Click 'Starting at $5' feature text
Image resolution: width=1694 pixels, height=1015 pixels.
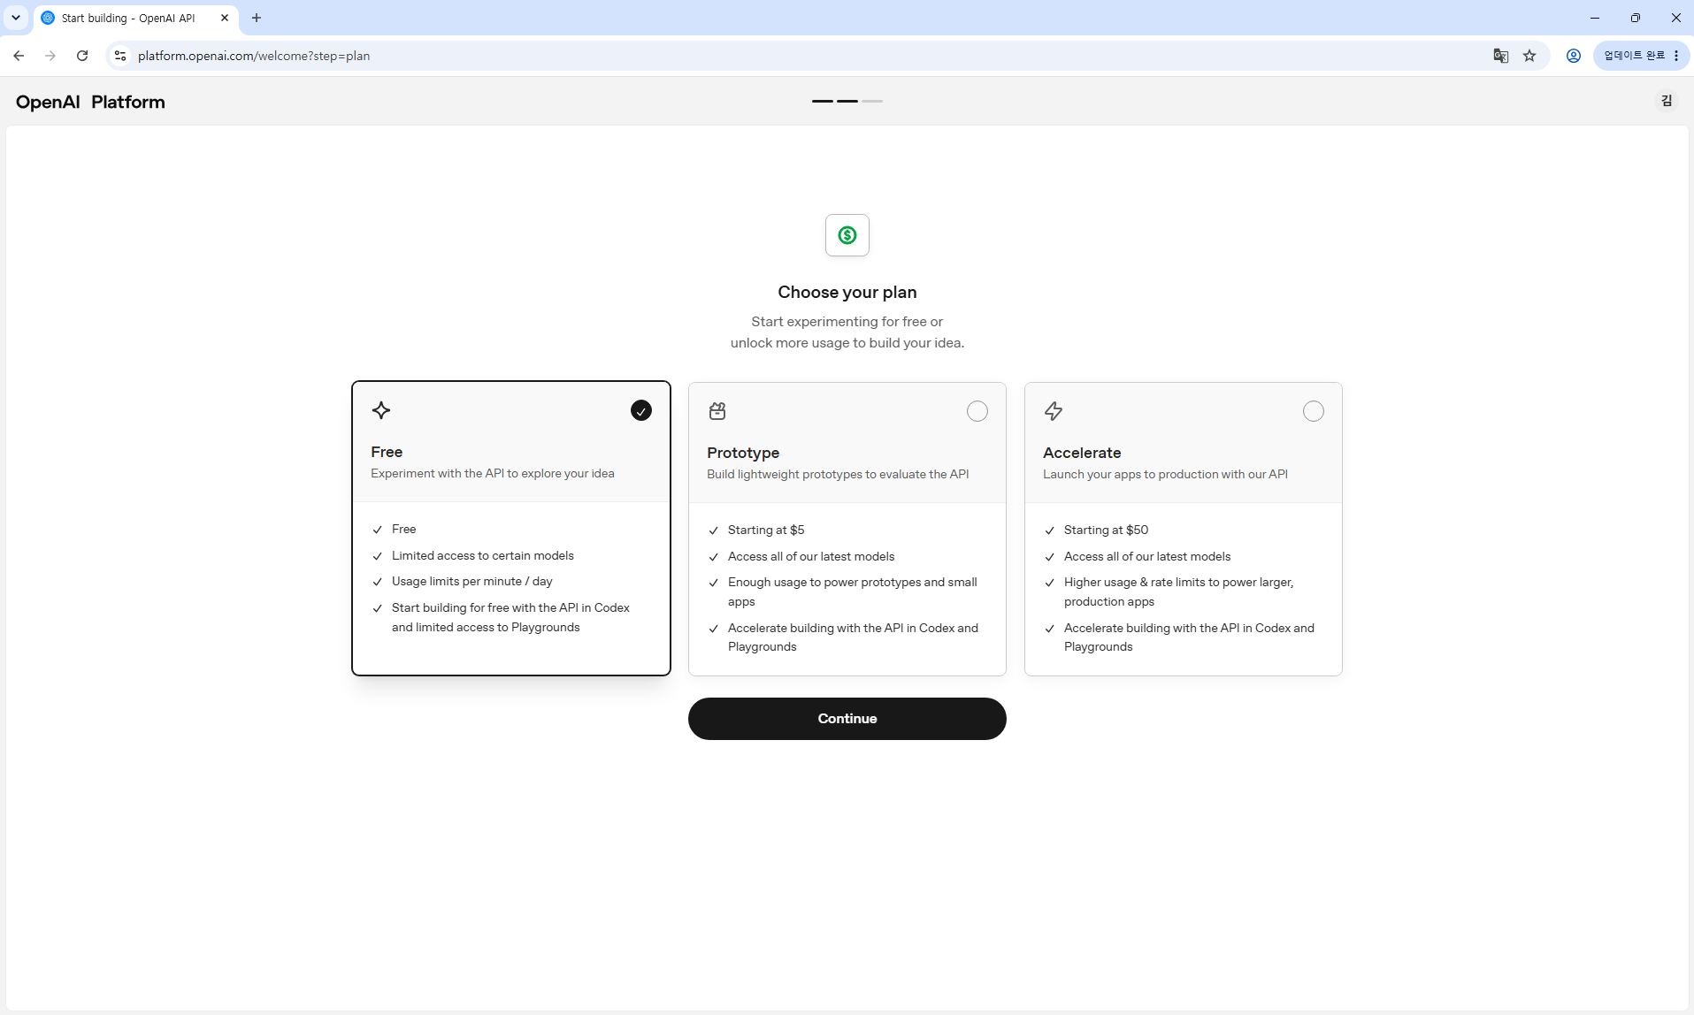[x=766, y=530]
